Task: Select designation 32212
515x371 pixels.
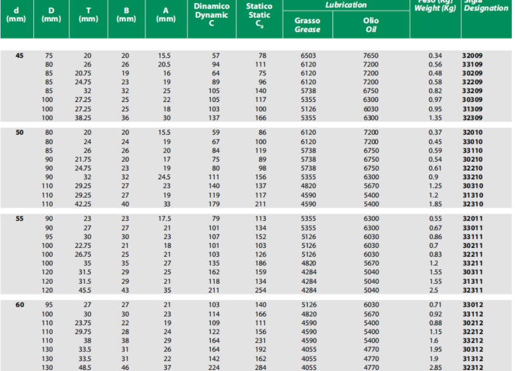Action: (473, 332)
